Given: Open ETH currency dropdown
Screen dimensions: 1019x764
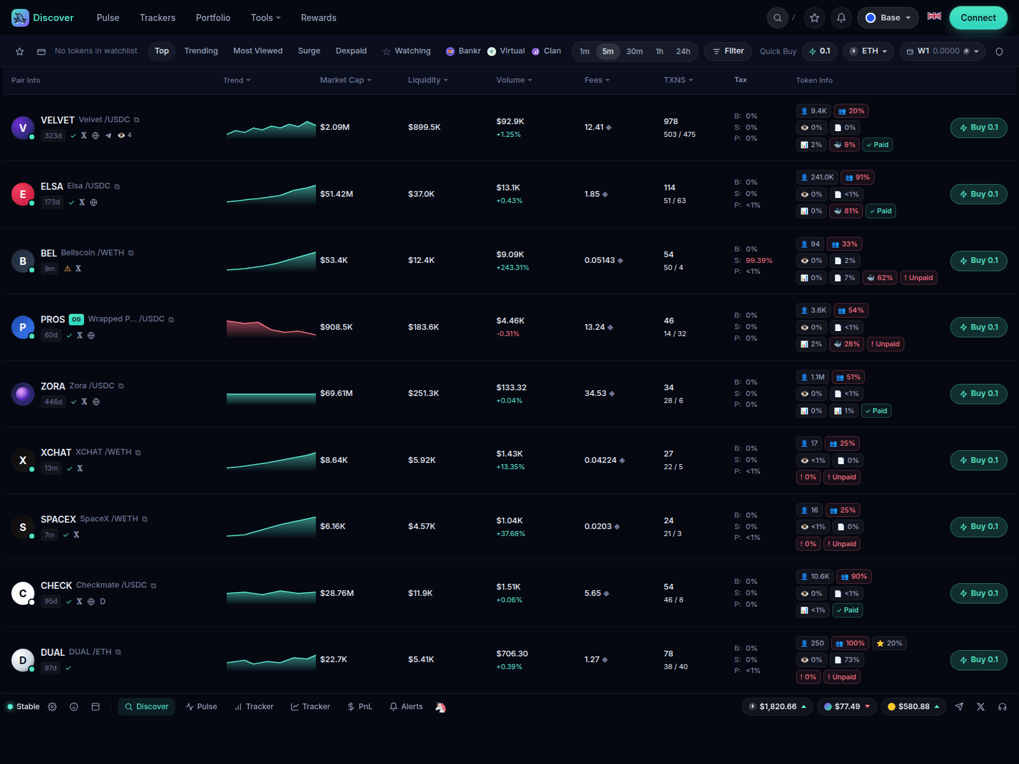Looking at the screenshot, I should tap(868, 52).
